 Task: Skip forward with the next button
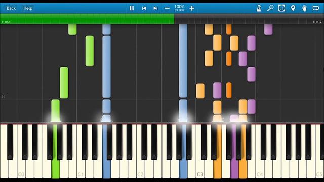pyautogui.click(x=155, y=8)
